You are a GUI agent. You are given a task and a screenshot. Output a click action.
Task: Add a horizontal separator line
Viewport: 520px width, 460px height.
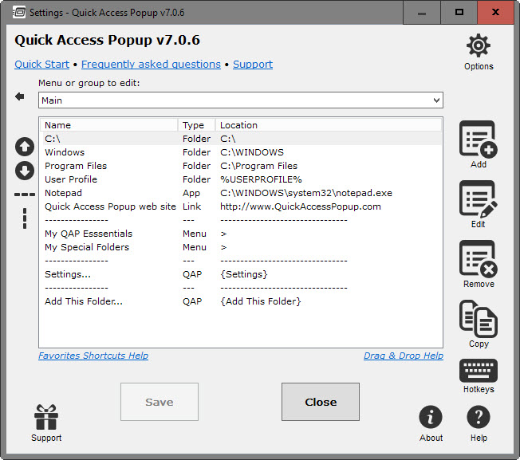tap(25, 195)
